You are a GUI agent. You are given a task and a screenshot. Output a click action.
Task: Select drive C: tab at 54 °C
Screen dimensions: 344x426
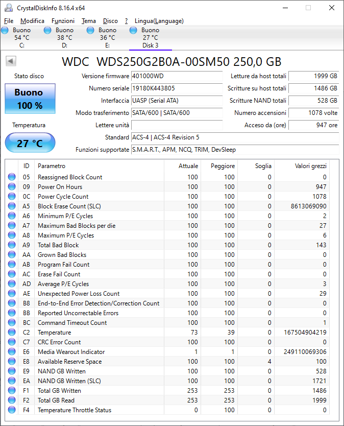22,38
